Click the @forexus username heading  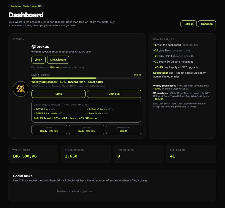pos(40,46)
